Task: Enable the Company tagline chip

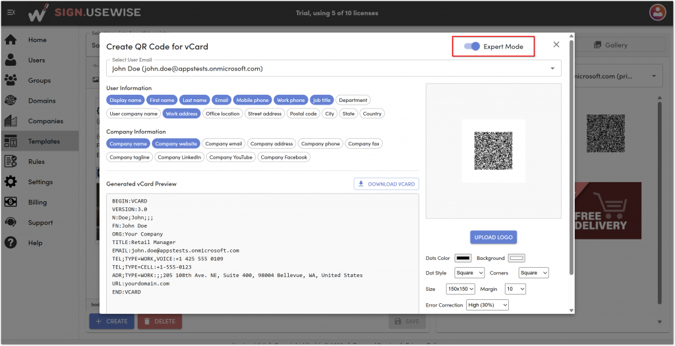Action: (130, 157)
